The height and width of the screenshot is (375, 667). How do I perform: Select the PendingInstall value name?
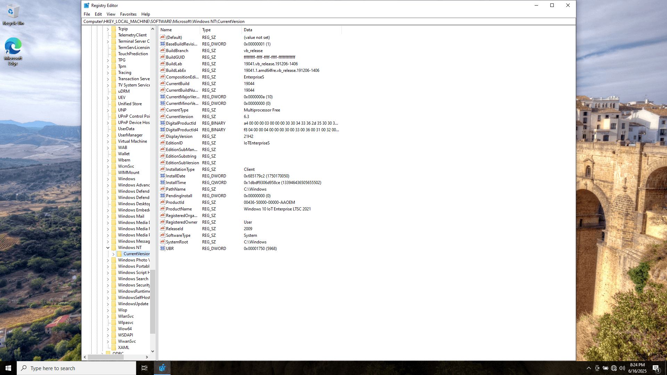179,196
